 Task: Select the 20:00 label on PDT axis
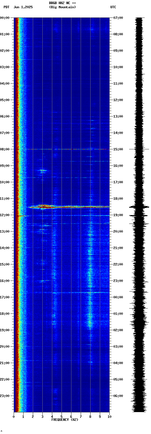5,347
